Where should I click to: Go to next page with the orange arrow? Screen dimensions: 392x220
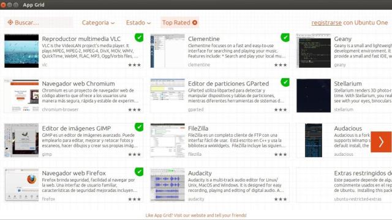point(381,142)
